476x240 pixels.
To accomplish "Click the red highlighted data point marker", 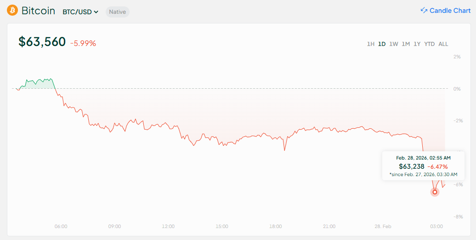I will [x=435, y=192].
